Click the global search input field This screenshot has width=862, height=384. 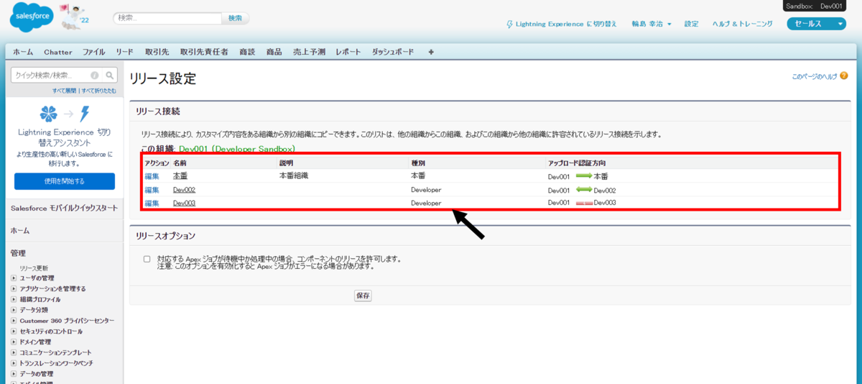167,18
